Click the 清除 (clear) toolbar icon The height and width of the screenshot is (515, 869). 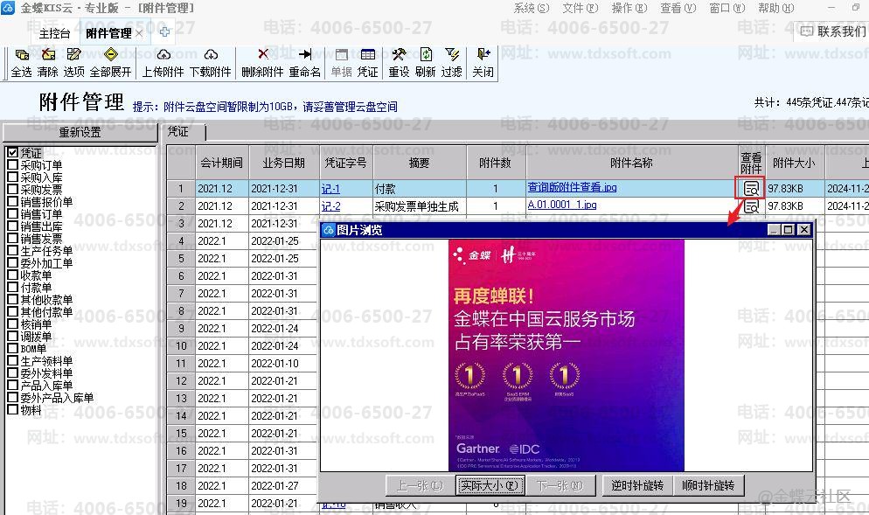48,54
